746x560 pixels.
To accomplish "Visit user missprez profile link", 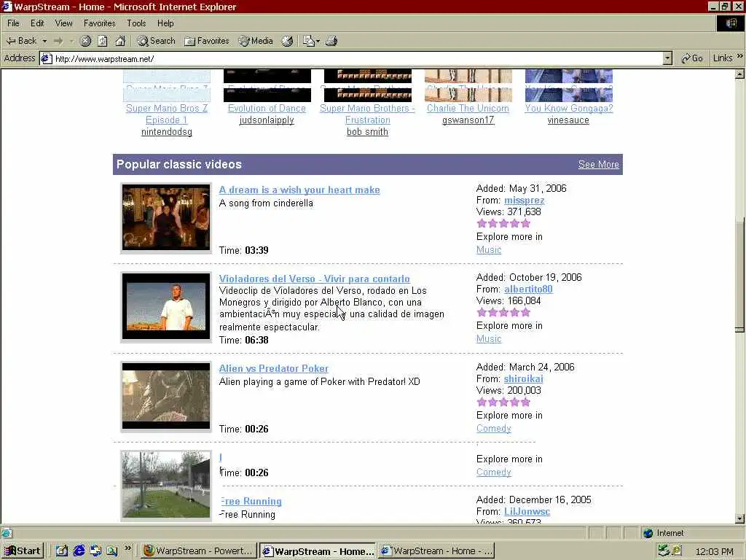I will [x=525, y=201].
